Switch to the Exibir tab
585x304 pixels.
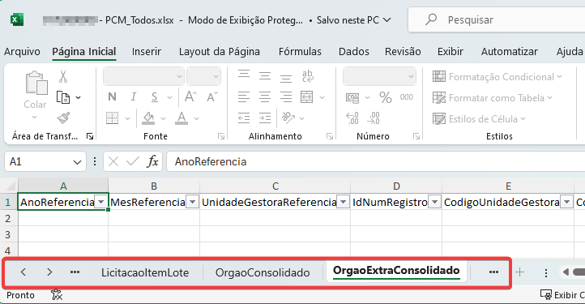pyautogui.click(x=450, y=52)
